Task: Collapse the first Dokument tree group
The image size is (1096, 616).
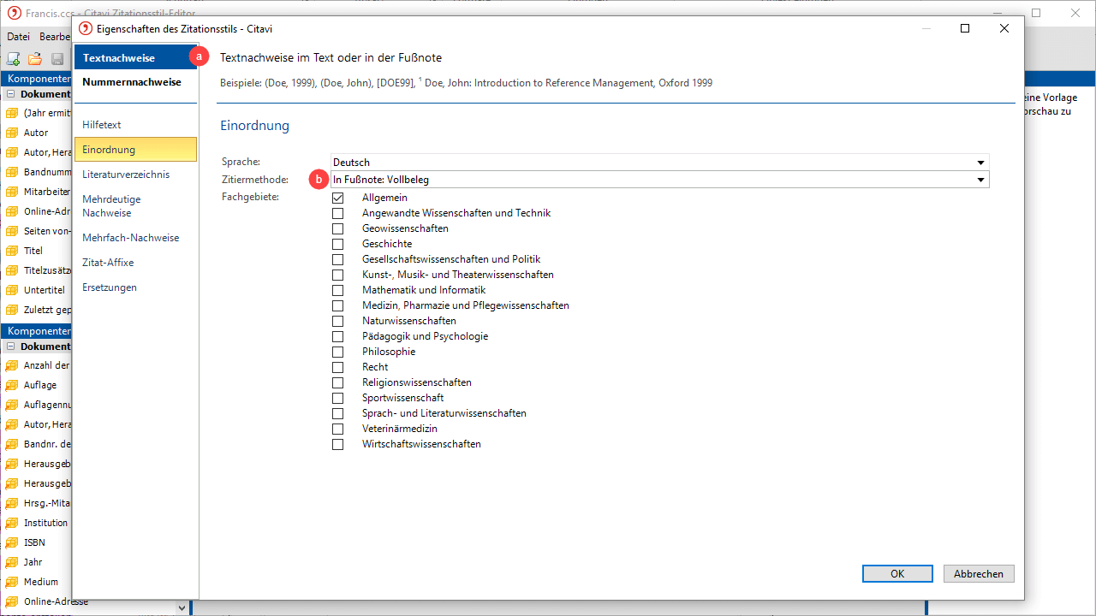Action: [12, 94]
